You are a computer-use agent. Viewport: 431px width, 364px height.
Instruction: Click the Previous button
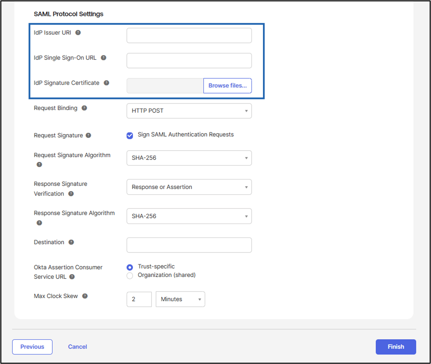[32, 347]
